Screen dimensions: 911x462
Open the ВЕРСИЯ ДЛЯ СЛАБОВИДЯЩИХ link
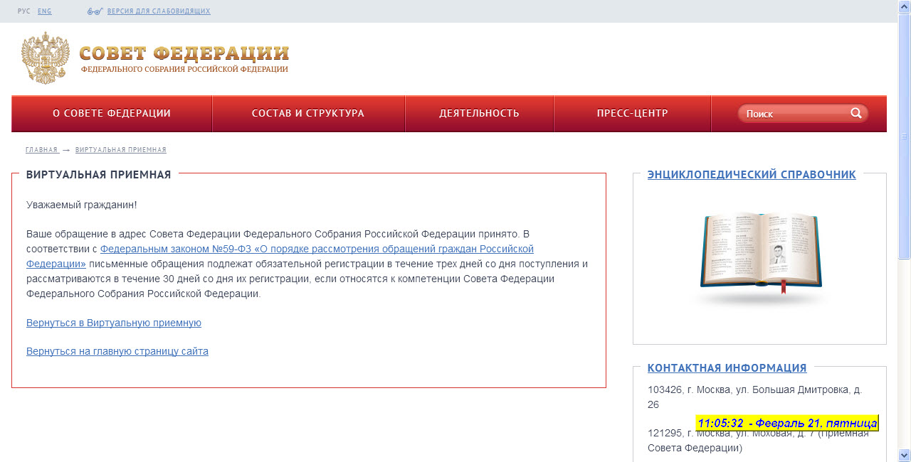click(159, 11)
